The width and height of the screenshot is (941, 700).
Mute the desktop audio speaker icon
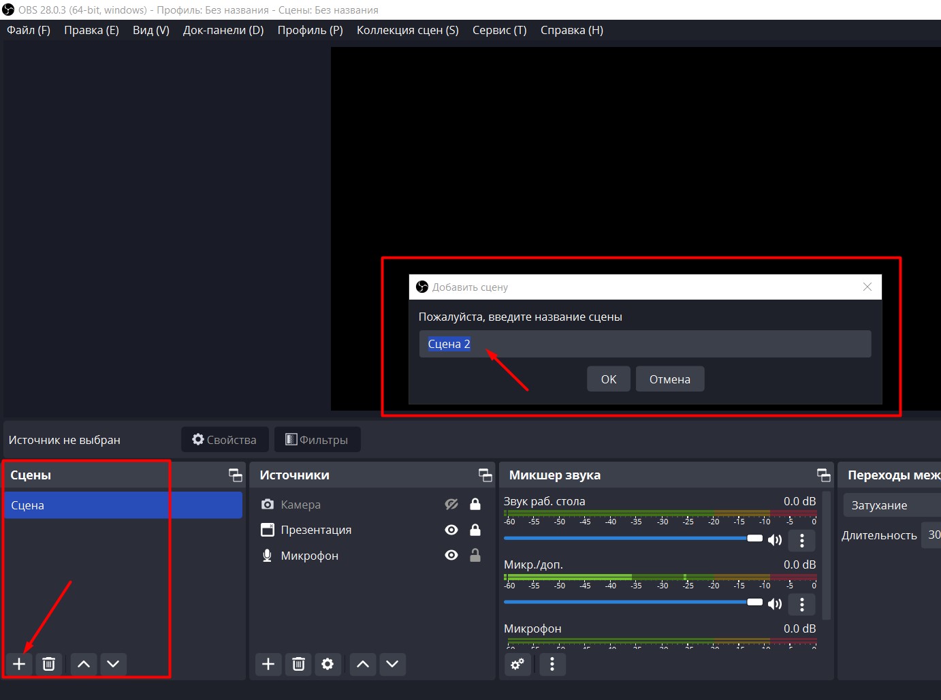[x=775, y=540]
